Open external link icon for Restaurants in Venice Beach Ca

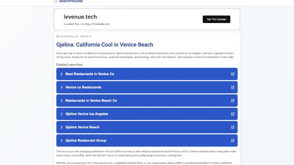click(232, 101)
